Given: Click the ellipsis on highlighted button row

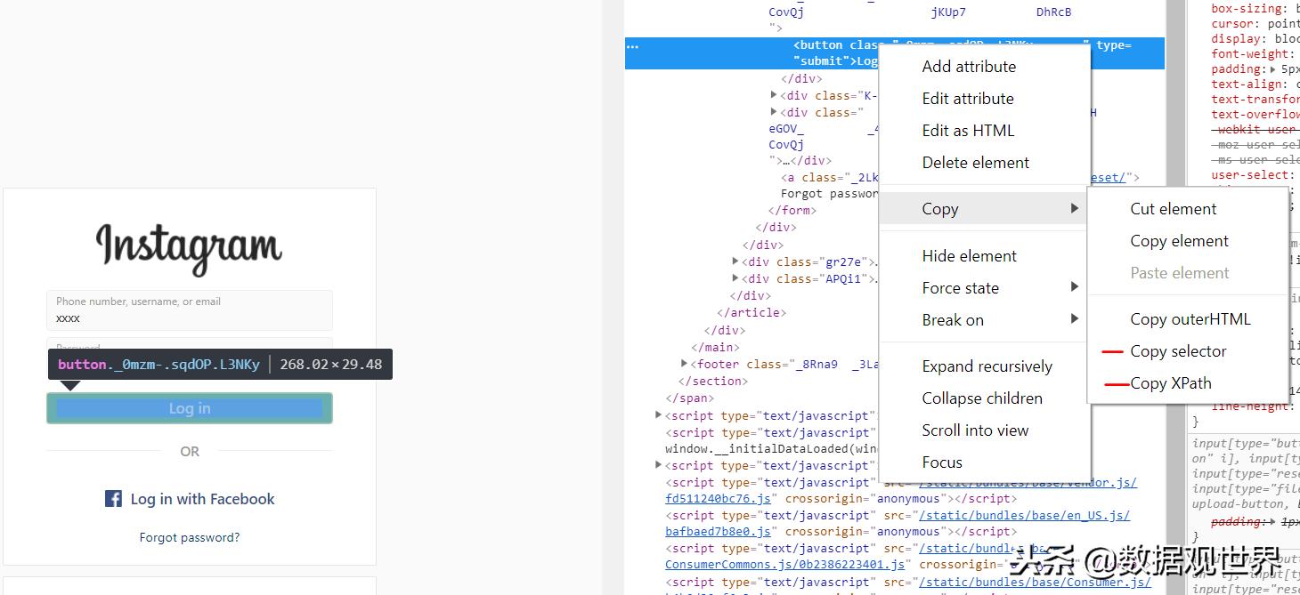Looking at the screenshot, I should [x=632, y=45].
